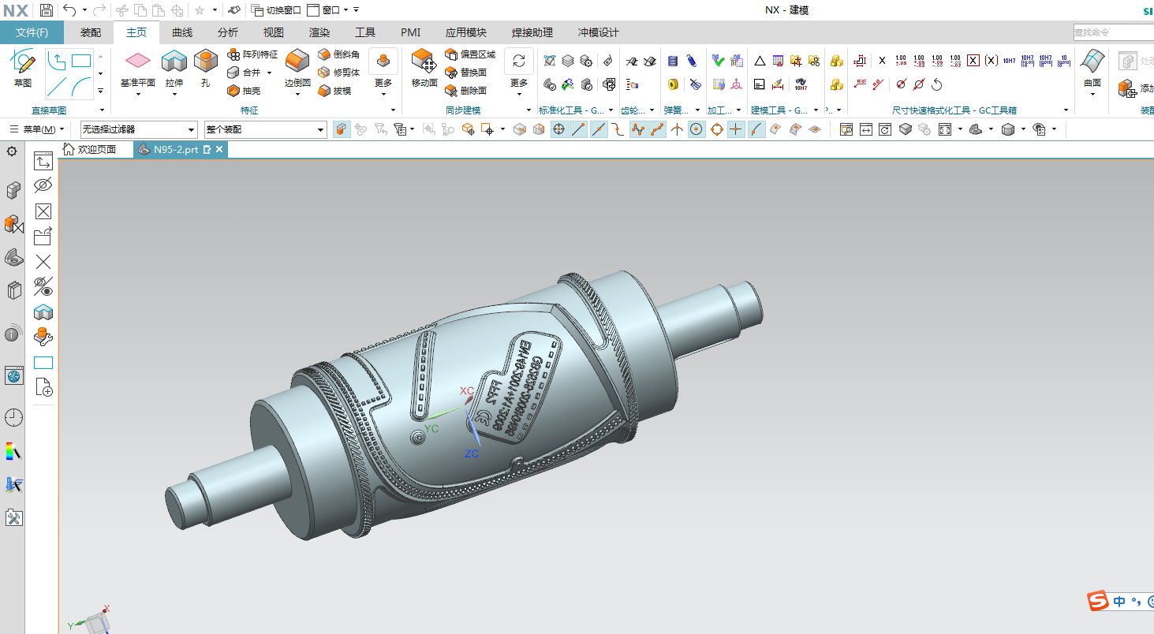Image resolution: width=1154 pixels, height=634 pixels.
Task: Open the 无选择过滤器 selection filter dropdown
Action: (x=139, y=129)
